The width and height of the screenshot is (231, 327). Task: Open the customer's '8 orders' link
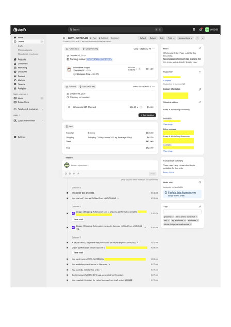(x=167, y=81)
